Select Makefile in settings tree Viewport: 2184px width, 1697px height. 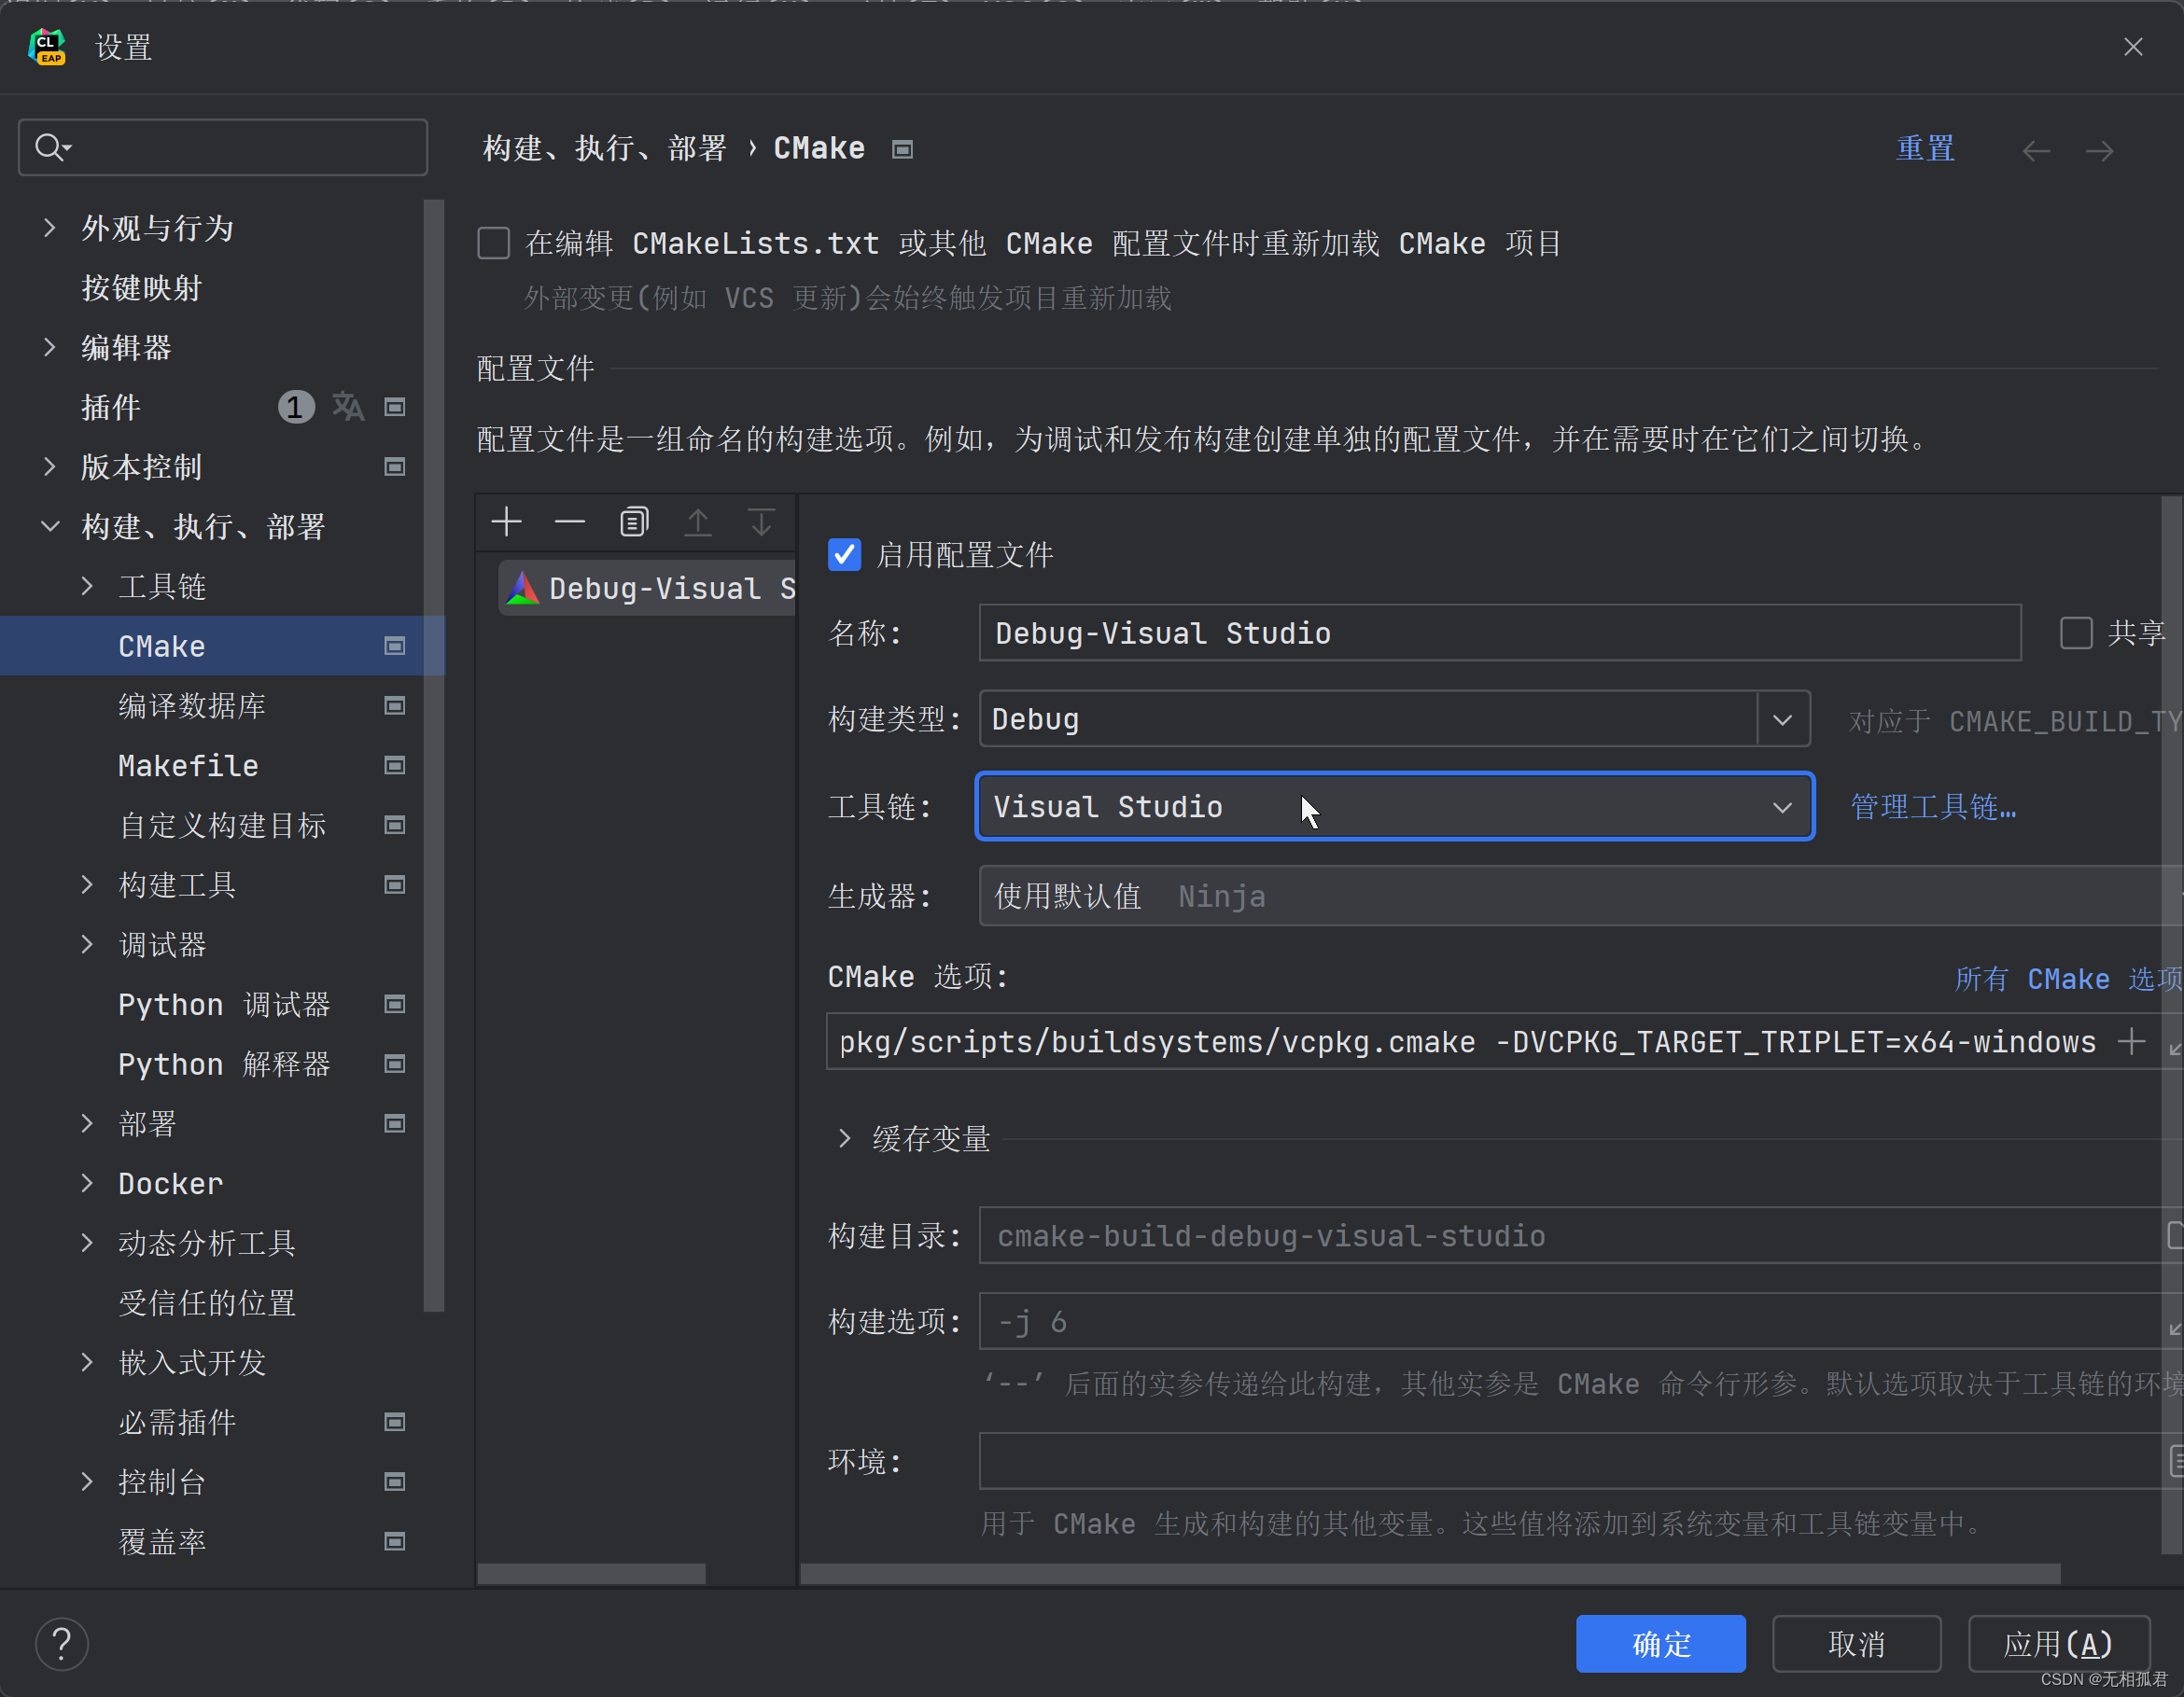point(188,766)
